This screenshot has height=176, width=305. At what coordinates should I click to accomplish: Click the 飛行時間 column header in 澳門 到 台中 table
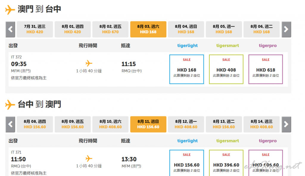tap(88, 46)
